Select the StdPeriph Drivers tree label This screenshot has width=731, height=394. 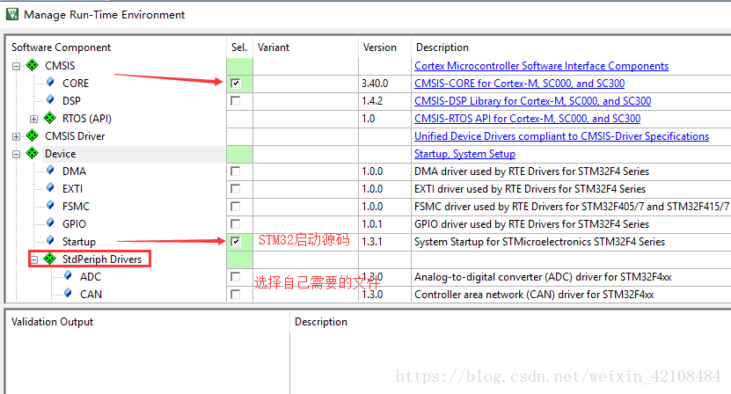pos(102,259)
